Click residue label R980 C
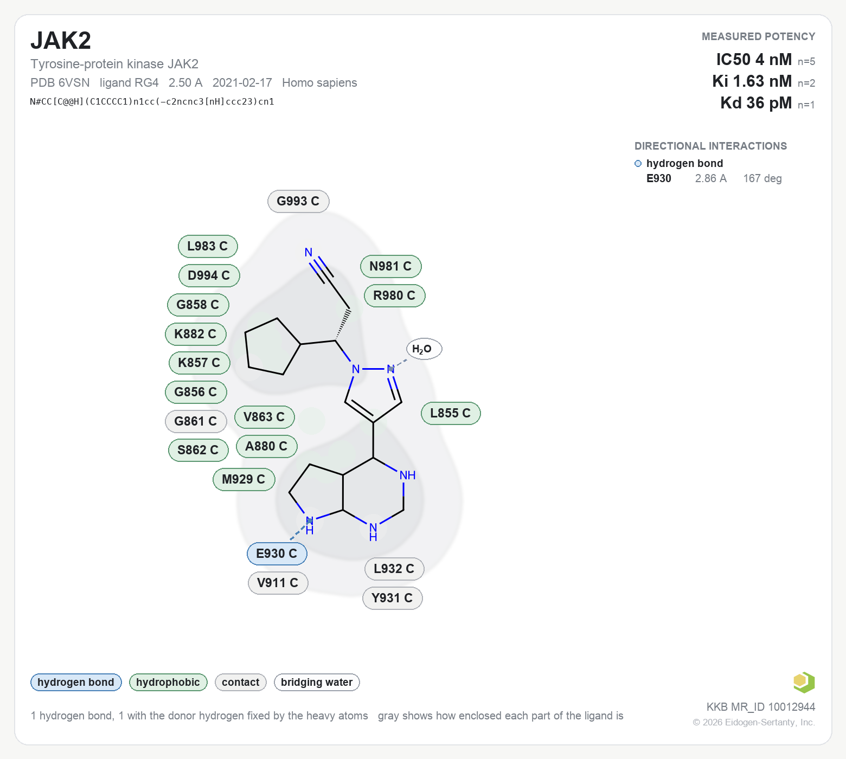 (x=394, y=295)
